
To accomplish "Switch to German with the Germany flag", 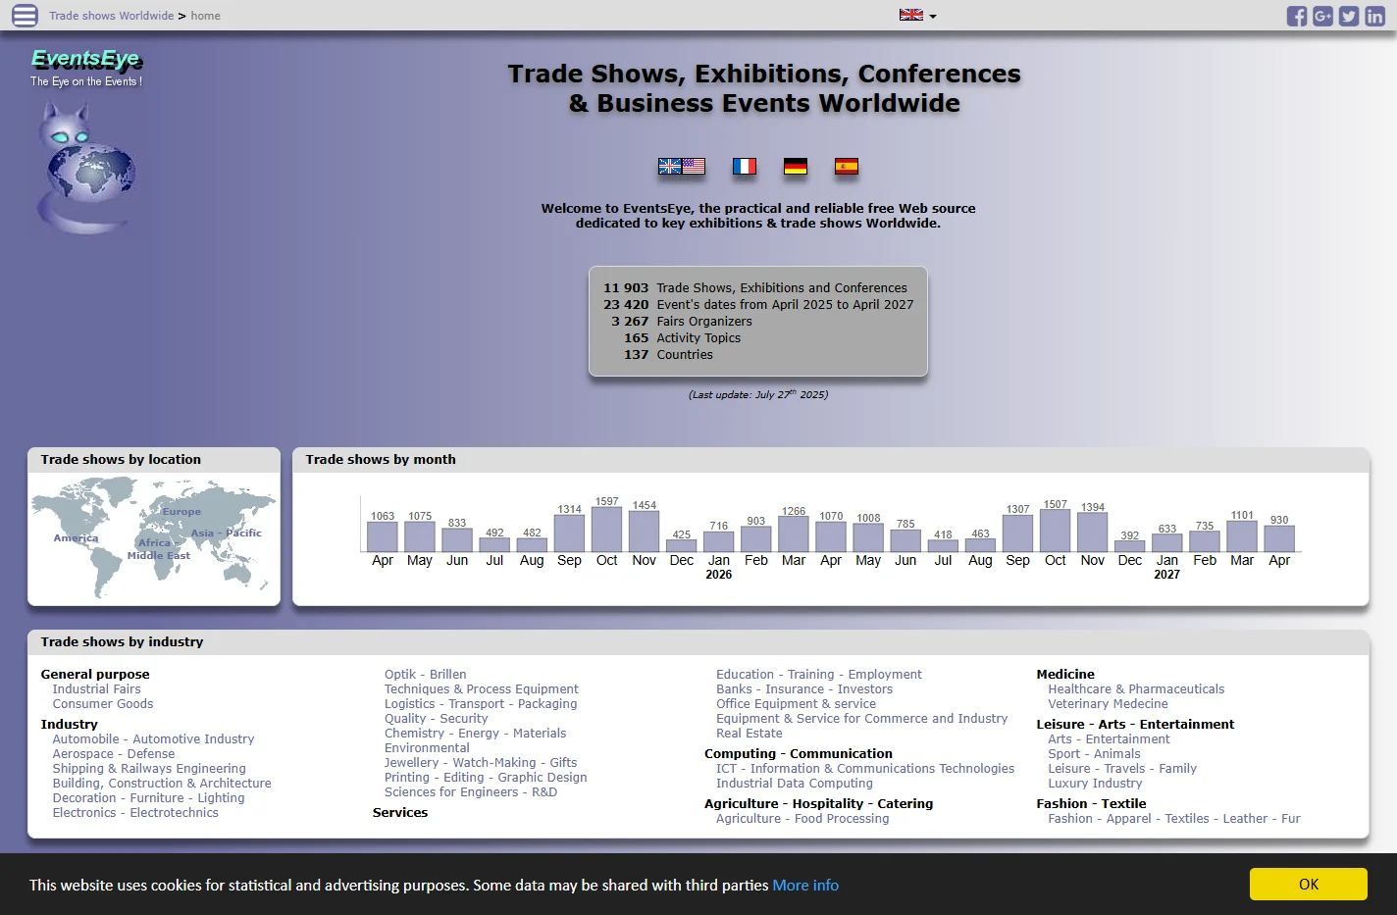I will coord(796,167).
